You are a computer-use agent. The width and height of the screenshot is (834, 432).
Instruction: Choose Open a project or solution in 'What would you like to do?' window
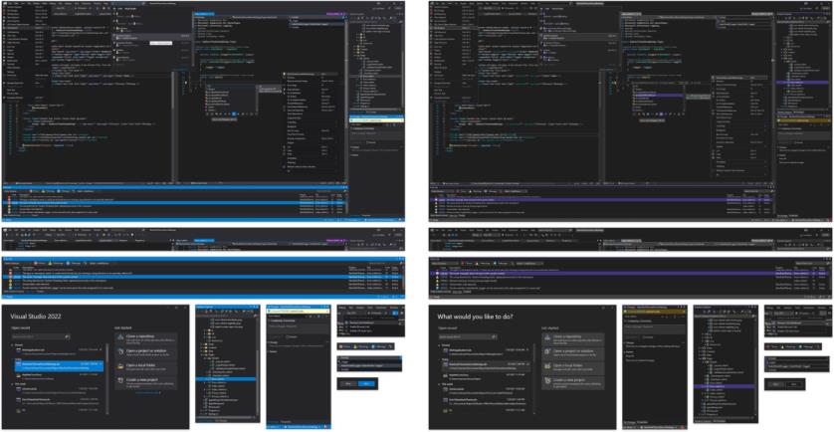pyautogui.click(x=573, y=352)
